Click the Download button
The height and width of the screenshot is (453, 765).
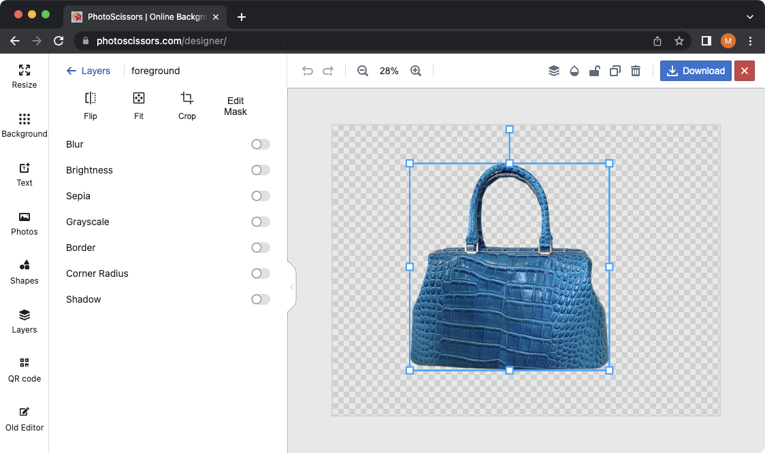[x=696, y=71]
